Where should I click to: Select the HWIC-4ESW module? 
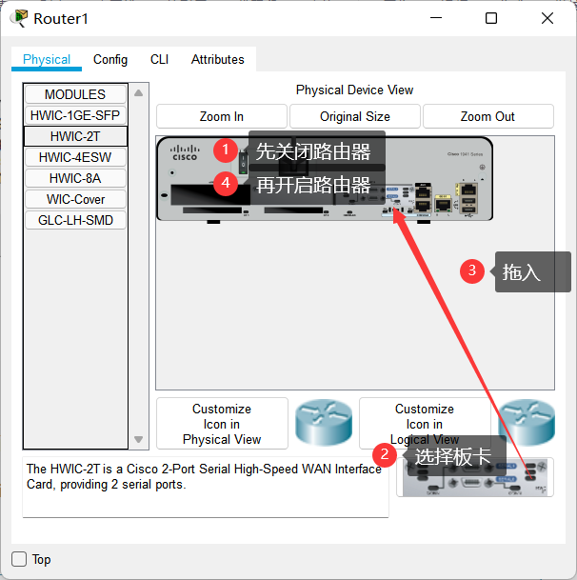click(x=75, y=157)
